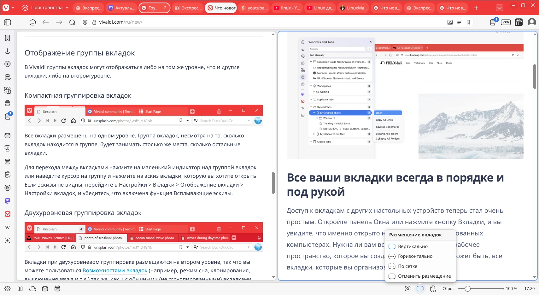The height and width of the screenshot is (295, 539).
Task: Open the Vivaldi menu button
Action: pyautogui.click(x=6, y=8)
